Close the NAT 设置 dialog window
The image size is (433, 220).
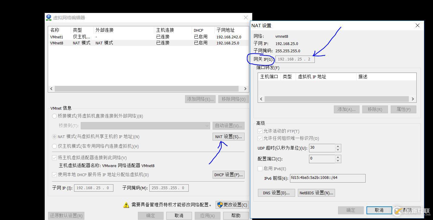pyautogui.click(x=418, y=25)
